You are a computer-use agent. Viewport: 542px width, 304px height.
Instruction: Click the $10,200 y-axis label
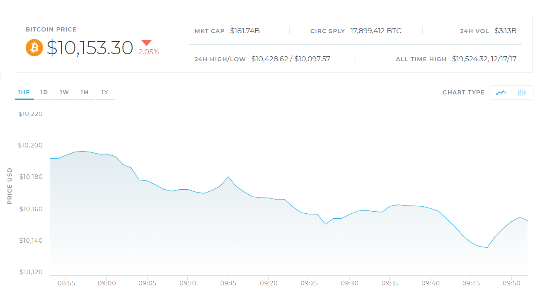(x=31, y=145)
